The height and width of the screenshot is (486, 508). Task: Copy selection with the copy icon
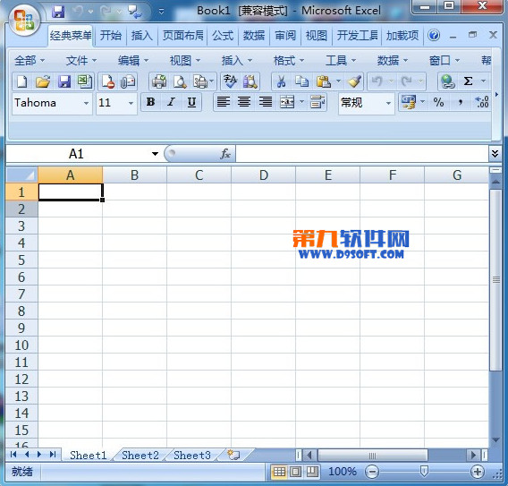pyautogui.click(x=302, y=81)
